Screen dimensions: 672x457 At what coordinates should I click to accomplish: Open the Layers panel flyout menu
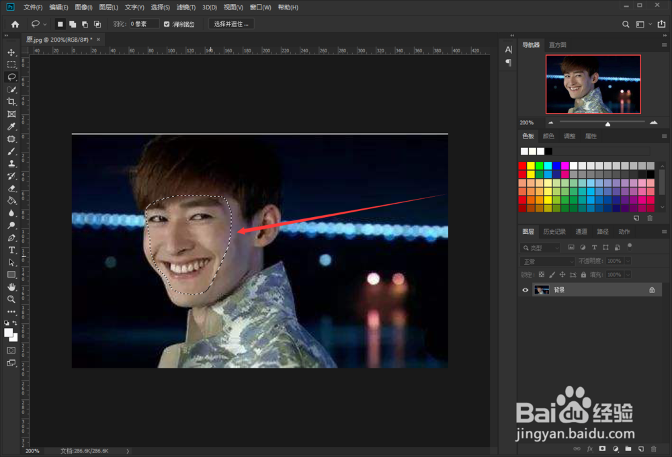coord(664,231)
